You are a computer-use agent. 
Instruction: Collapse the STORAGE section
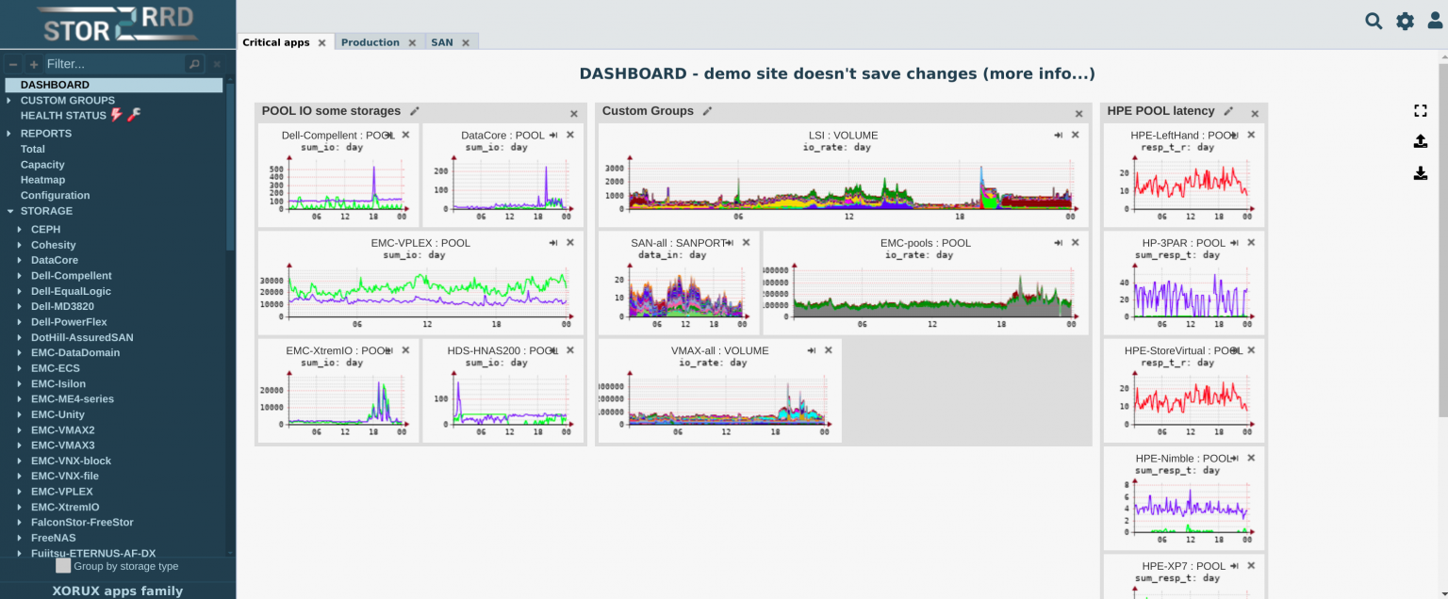pyautogui.click(x=8, y=211)
